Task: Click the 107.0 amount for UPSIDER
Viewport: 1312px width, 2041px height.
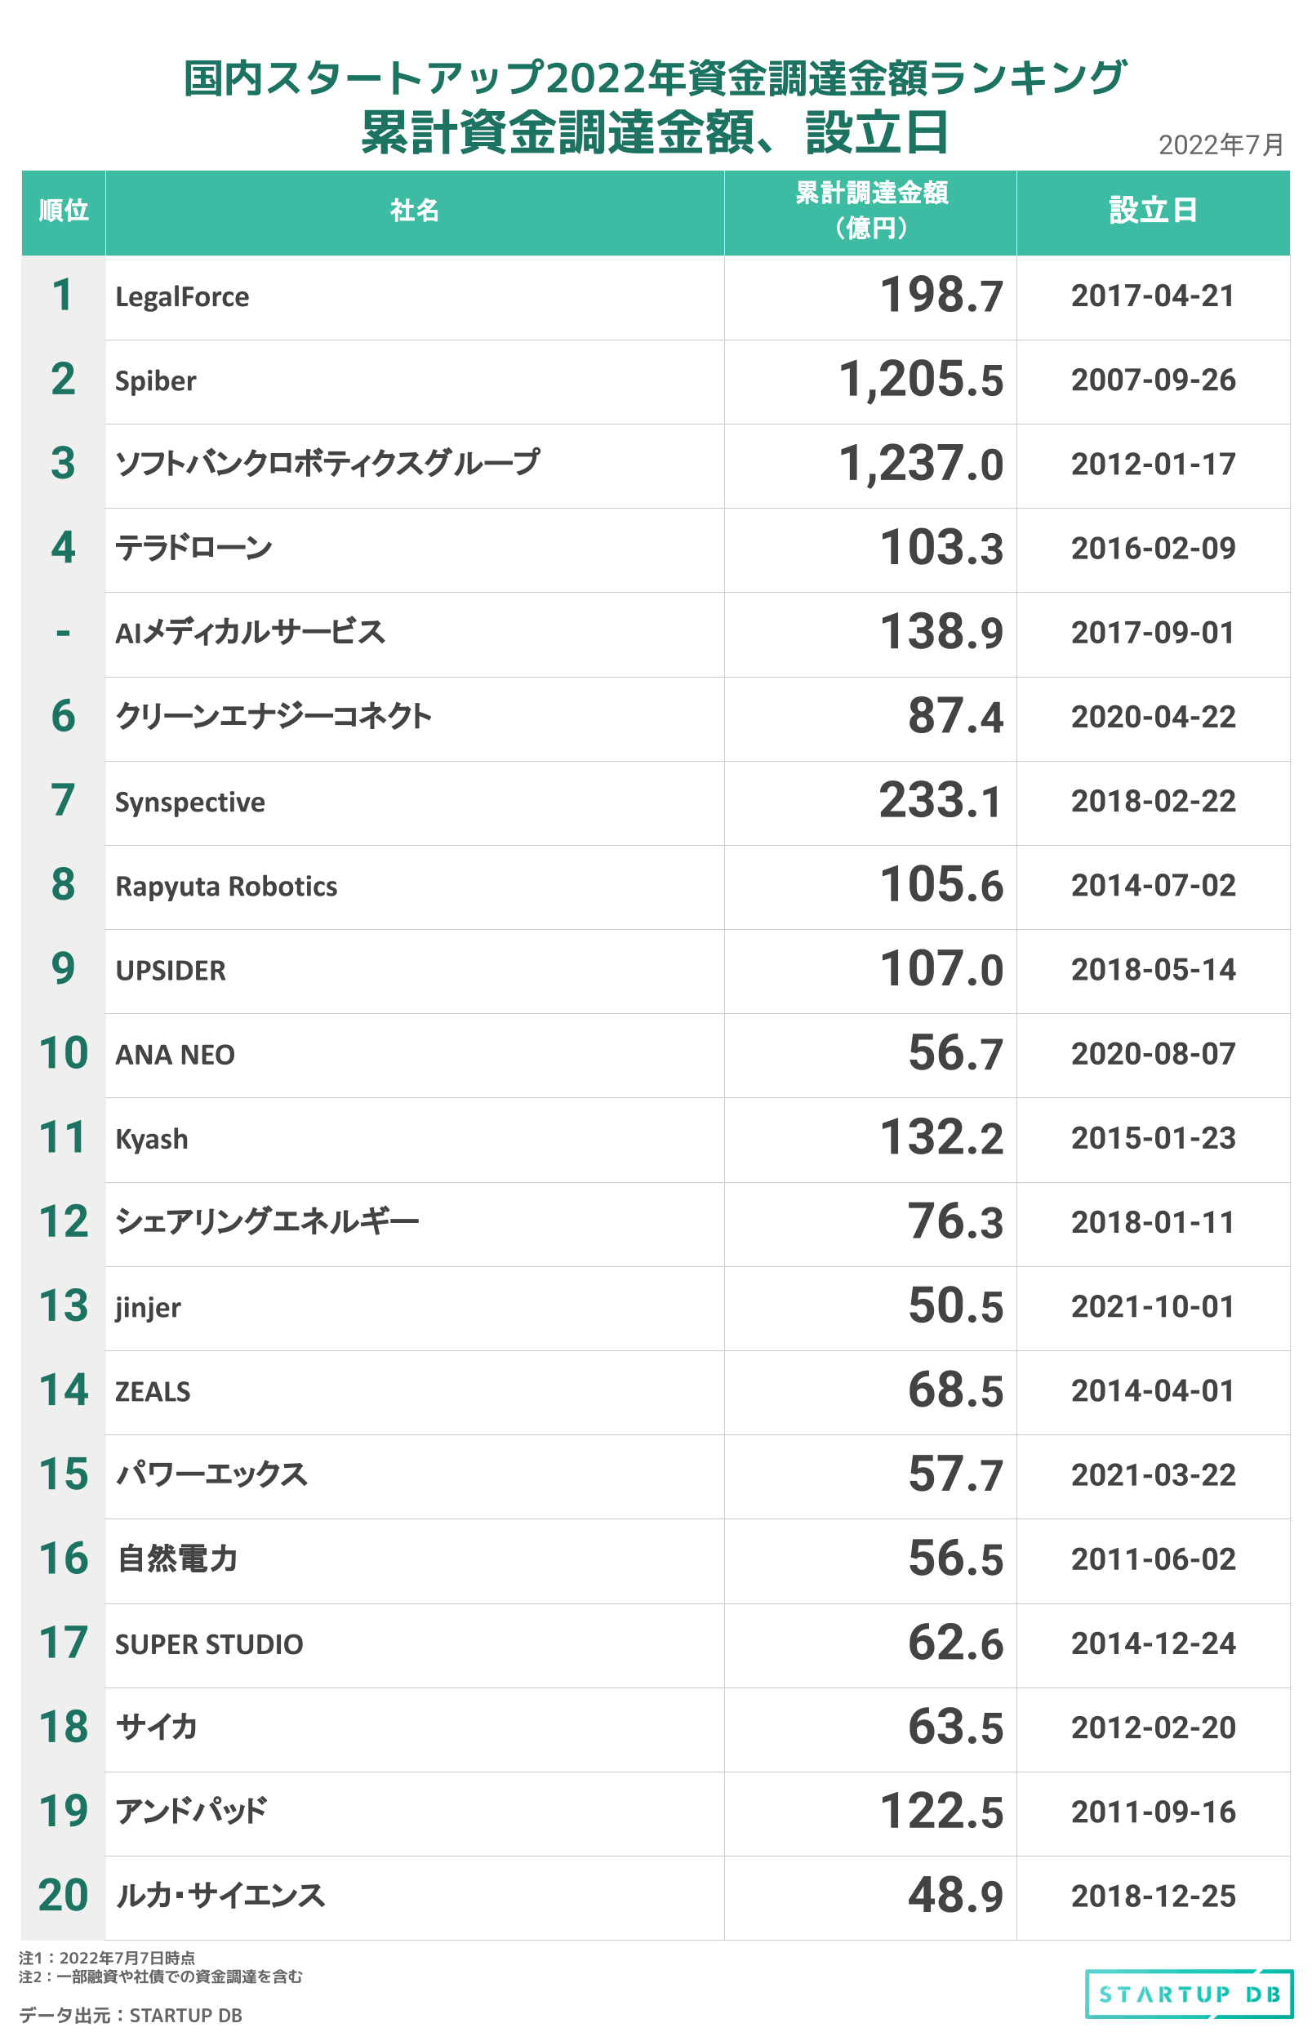Action: tap(941, 969)
